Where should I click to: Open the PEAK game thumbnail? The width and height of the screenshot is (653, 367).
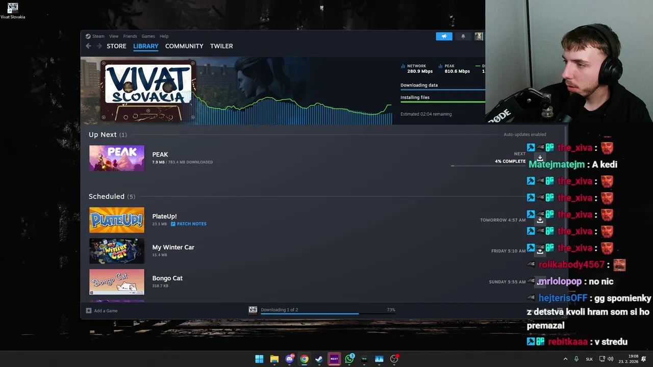[117, 158]
